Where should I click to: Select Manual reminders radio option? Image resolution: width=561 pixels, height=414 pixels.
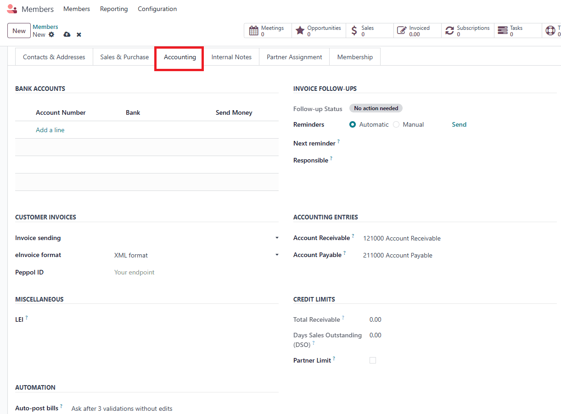coord(396,124)
